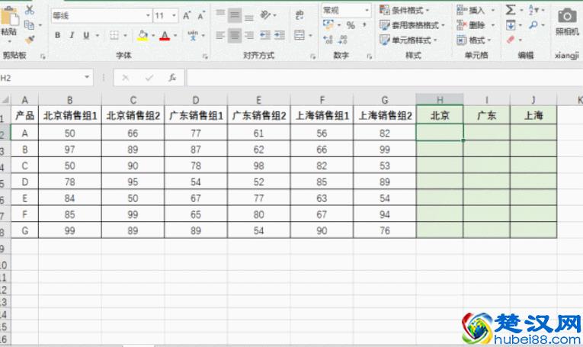583x347 pixels.
Task: Decrease font size with smaller A icon
Action: (201, 15)
